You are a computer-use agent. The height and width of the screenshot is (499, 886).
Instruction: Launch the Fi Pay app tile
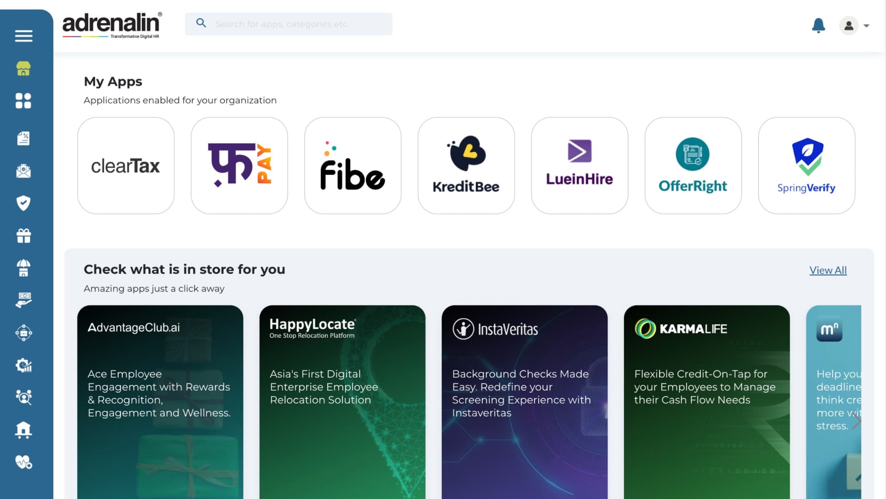click(x=239, y=165)
